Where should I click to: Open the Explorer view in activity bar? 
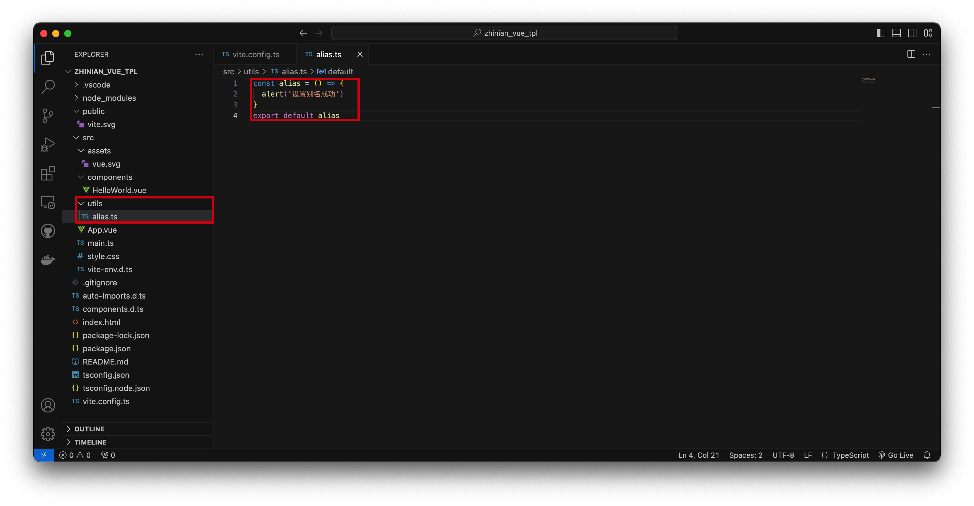pyautogui.click(x=48, y=58)
